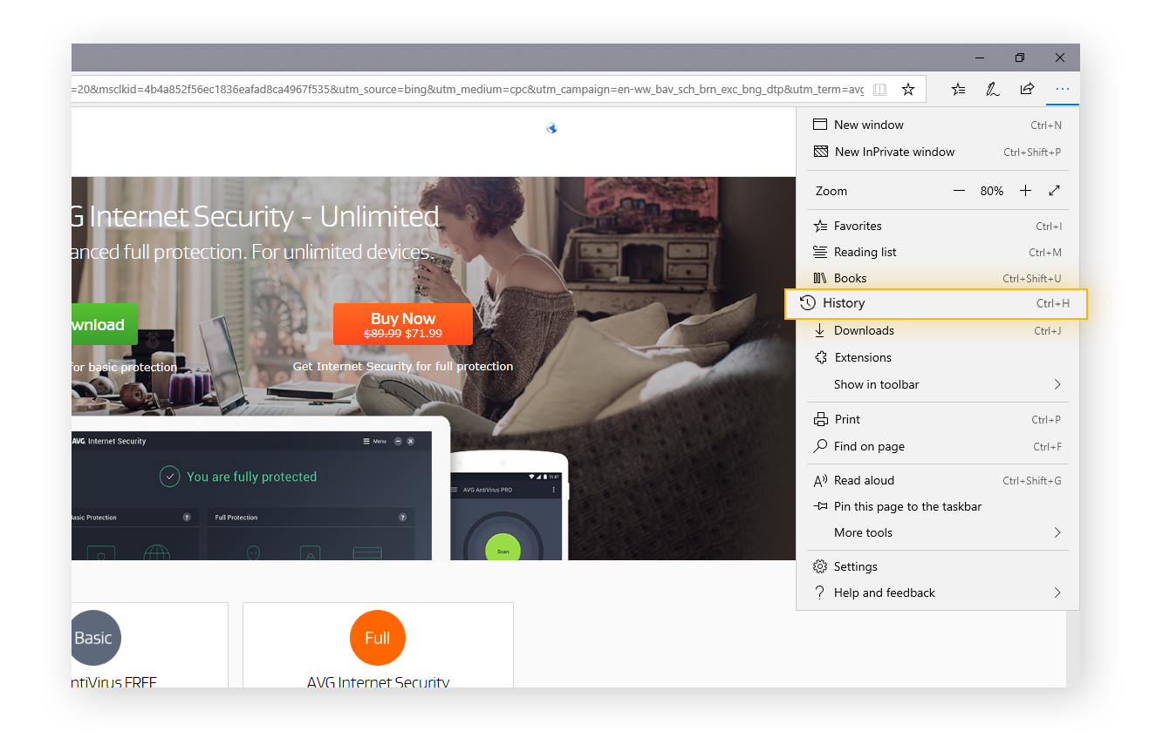Select Pin this page to the taskbar
Image resolution: width=1156 pixels, height=745 pixels.
[937, 506]
